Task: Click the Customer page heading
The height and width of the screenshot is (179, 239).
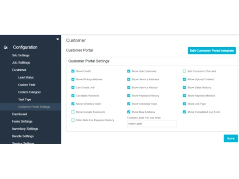Action: click(x=76, y=41)
